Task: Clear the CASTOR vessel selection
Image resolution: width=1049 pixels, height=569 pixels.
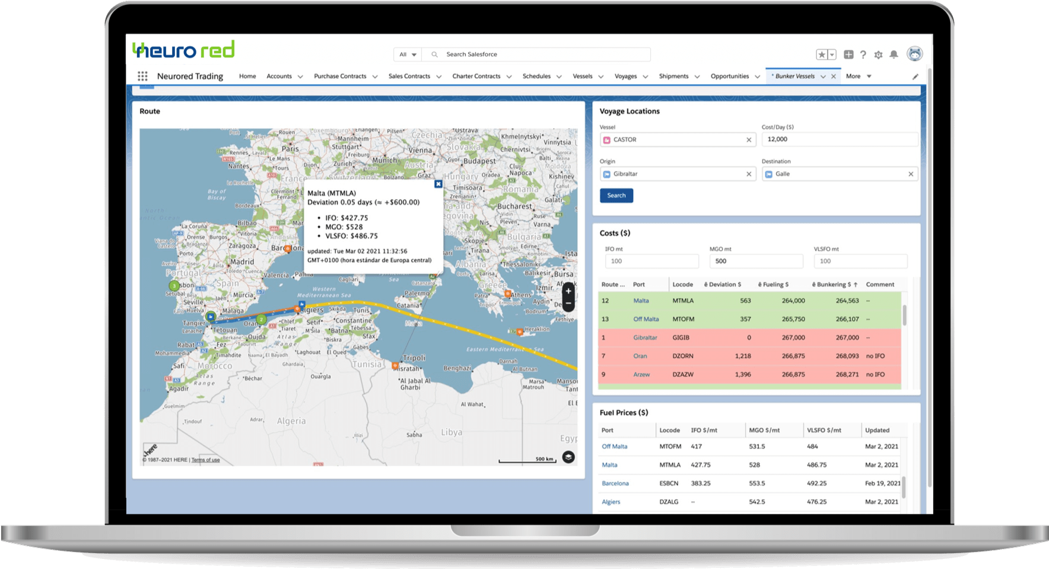Action: tap(749, 140)
